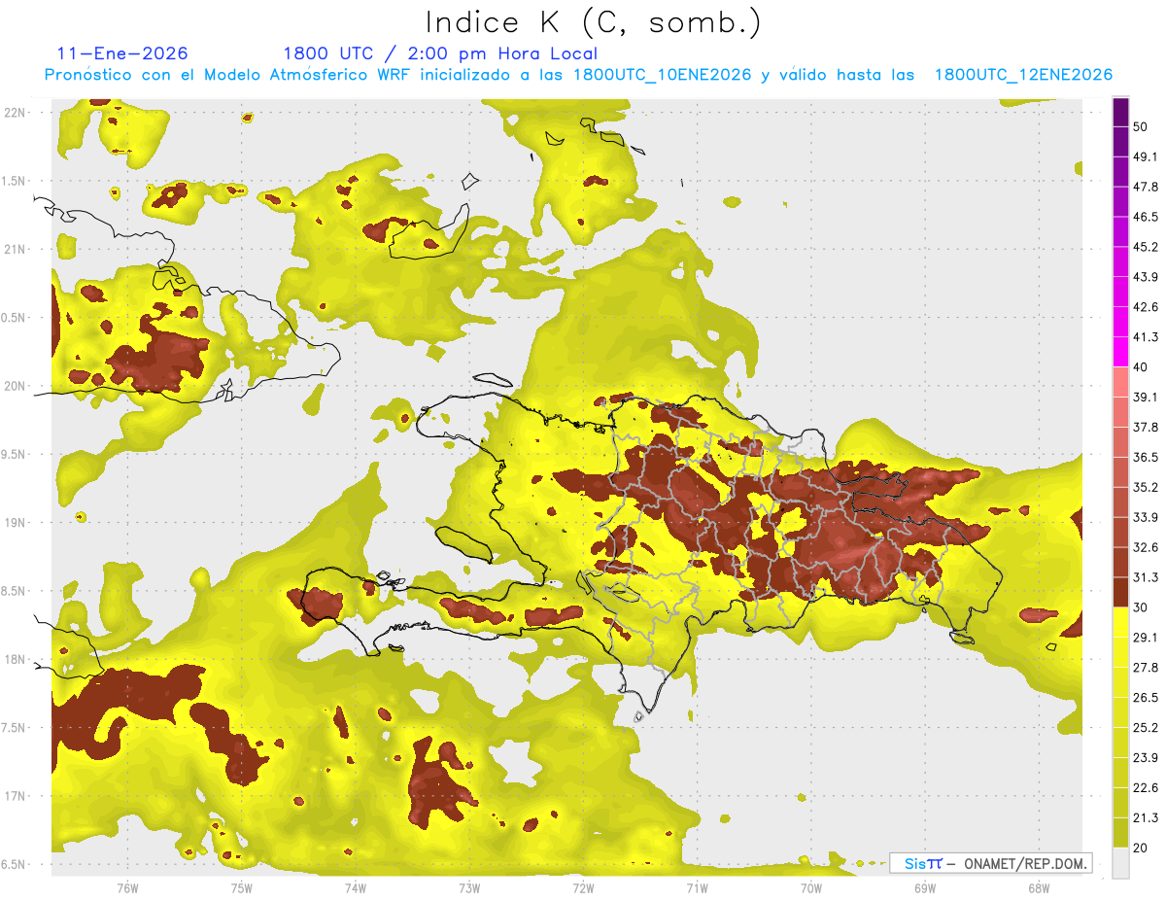This screenshot has width=1166, height=901.
Task: Click the 'Pronóstico con el Modelo Atmosférico WRF' subtitle line
Action: [578, 75]
